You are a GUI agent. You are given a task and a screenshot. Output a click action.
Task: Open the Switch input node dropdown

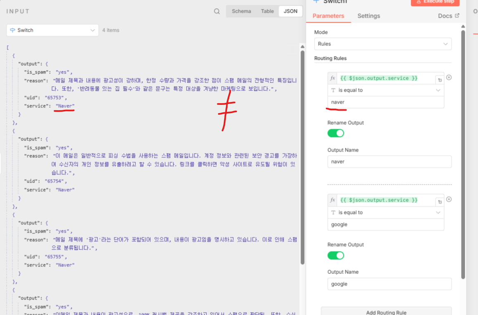coord(52,30)
